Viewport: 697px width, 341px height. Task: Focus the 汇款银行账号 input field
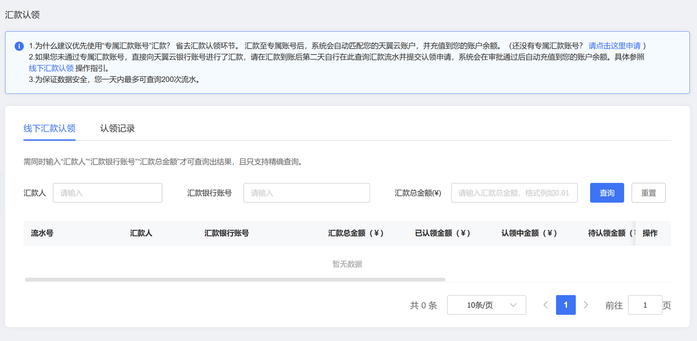pos(306,193)
